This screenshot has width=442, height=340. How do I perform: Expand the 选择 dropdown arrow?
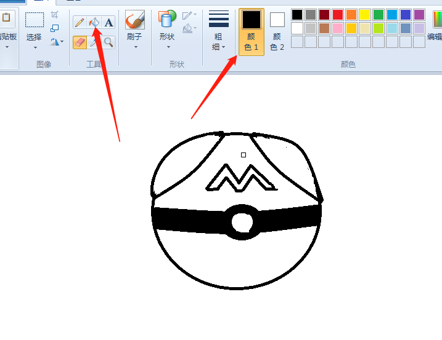point(35,47)
